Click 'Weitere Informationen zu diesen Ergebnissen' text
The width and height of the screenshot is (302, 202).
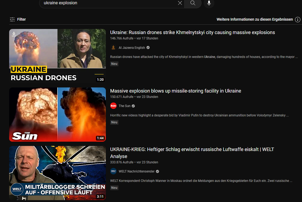click(254, 19)
